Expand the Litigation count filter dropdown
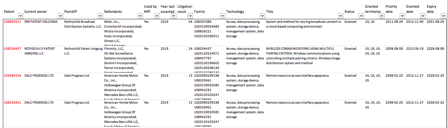447x128 pixels. (x=190, y=16)
